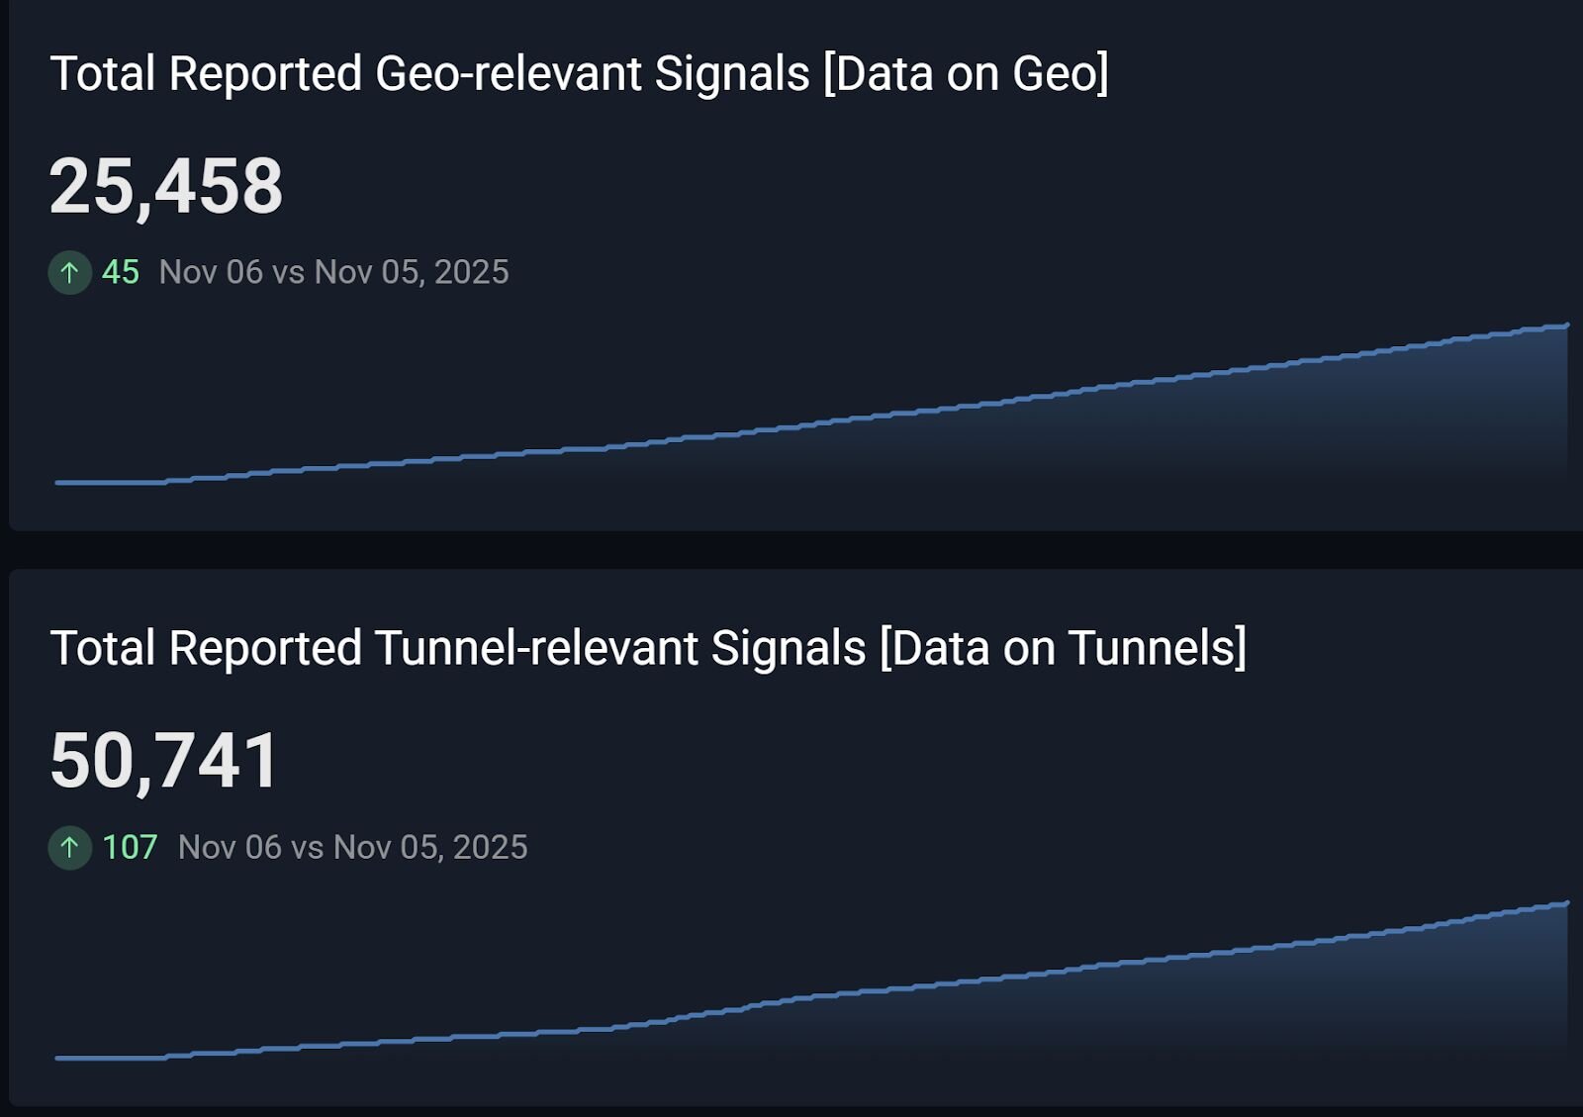
Task: Click the green up-arrow icon beside 107
Action: point(69,848)
